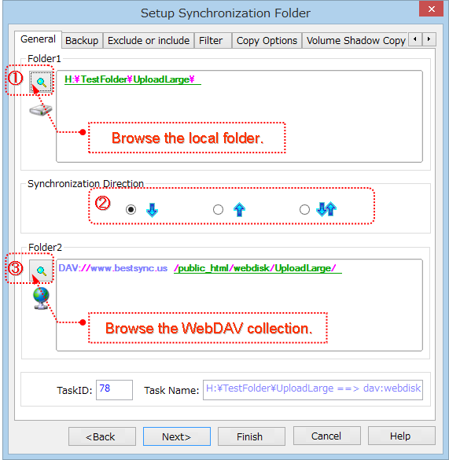Open the Copy Options tab
Viewport: 449px width, 460px height.
pyautogui.click(x=267, y=40)
